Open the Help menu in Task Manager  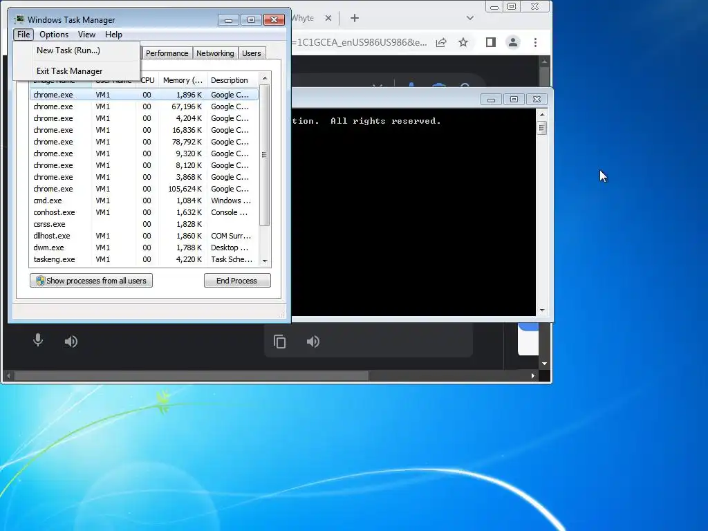point(113,35)
